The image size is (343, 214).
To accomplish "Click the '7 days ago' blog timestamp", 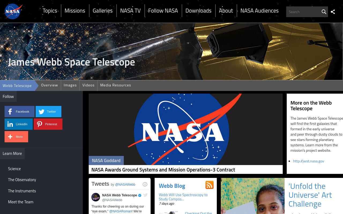I will pos(166,204).
